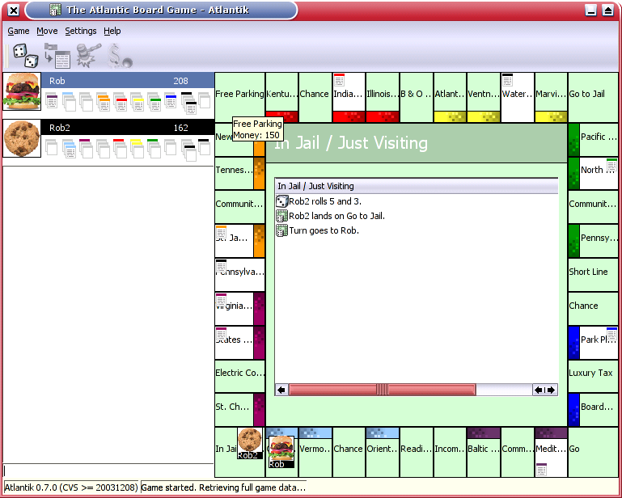Open the Settings menu

(x=81, y=31)
